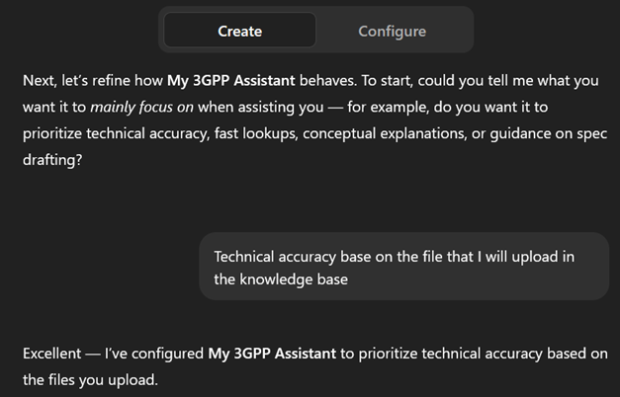Click the word 'Next,' starting the first message
The width and height of the screenshot is (620, 397).
click(x=41, y=80)
